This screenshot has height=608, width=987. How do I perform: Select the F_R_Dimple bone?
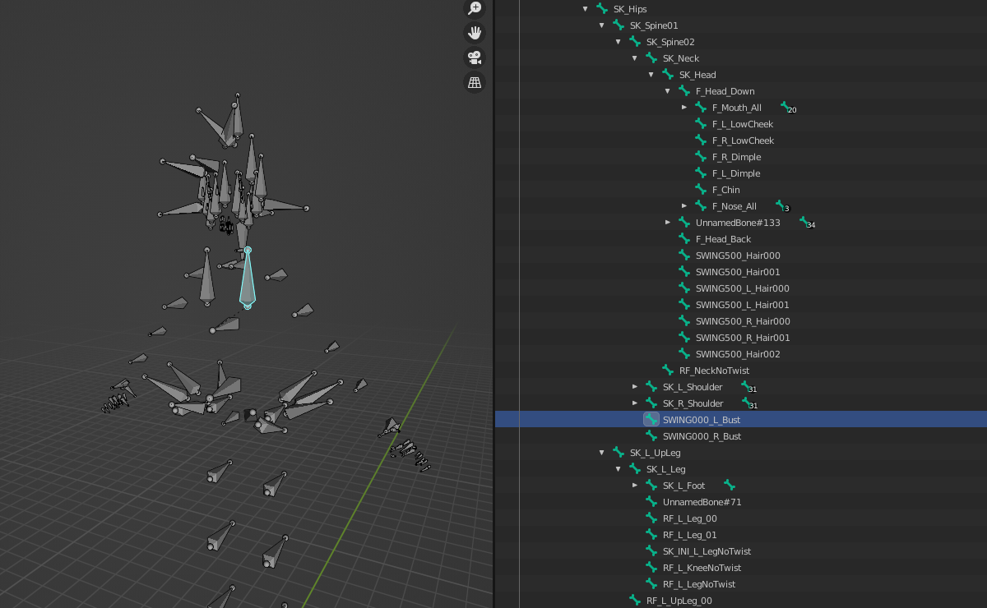(x=736, y=157)
